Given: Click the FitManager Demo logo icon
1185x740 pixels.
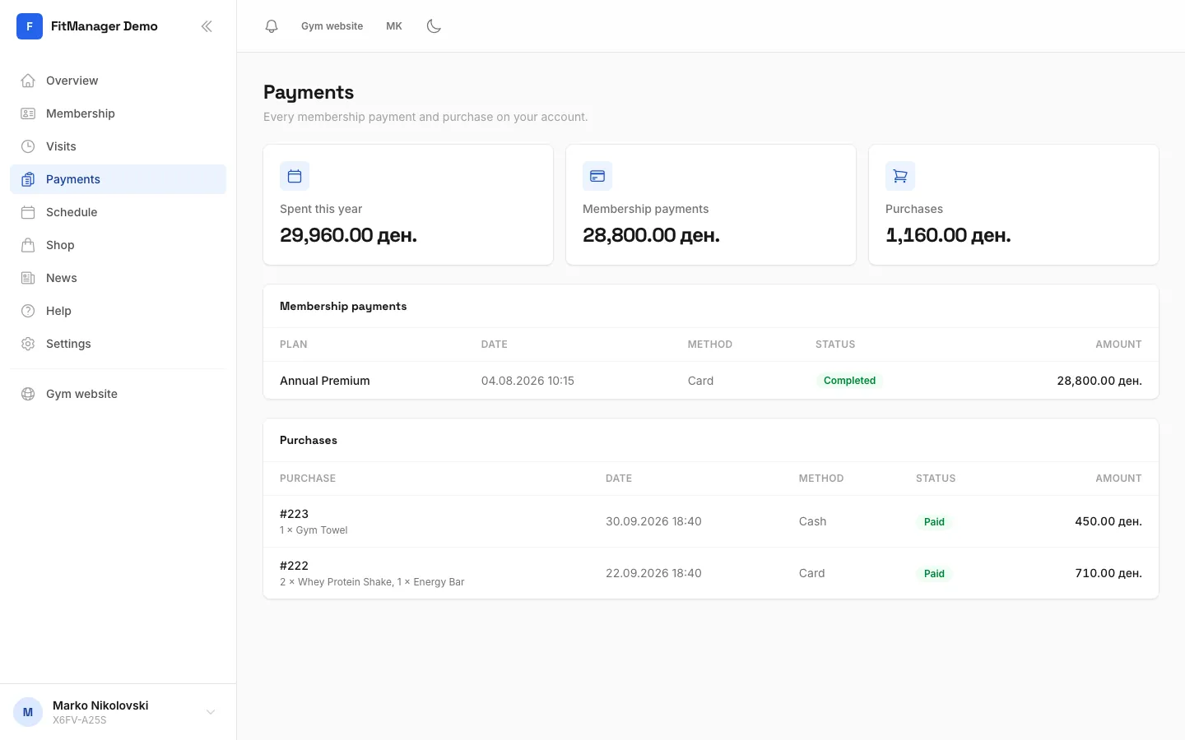Looking at the screenshot, I should (30, 26).
